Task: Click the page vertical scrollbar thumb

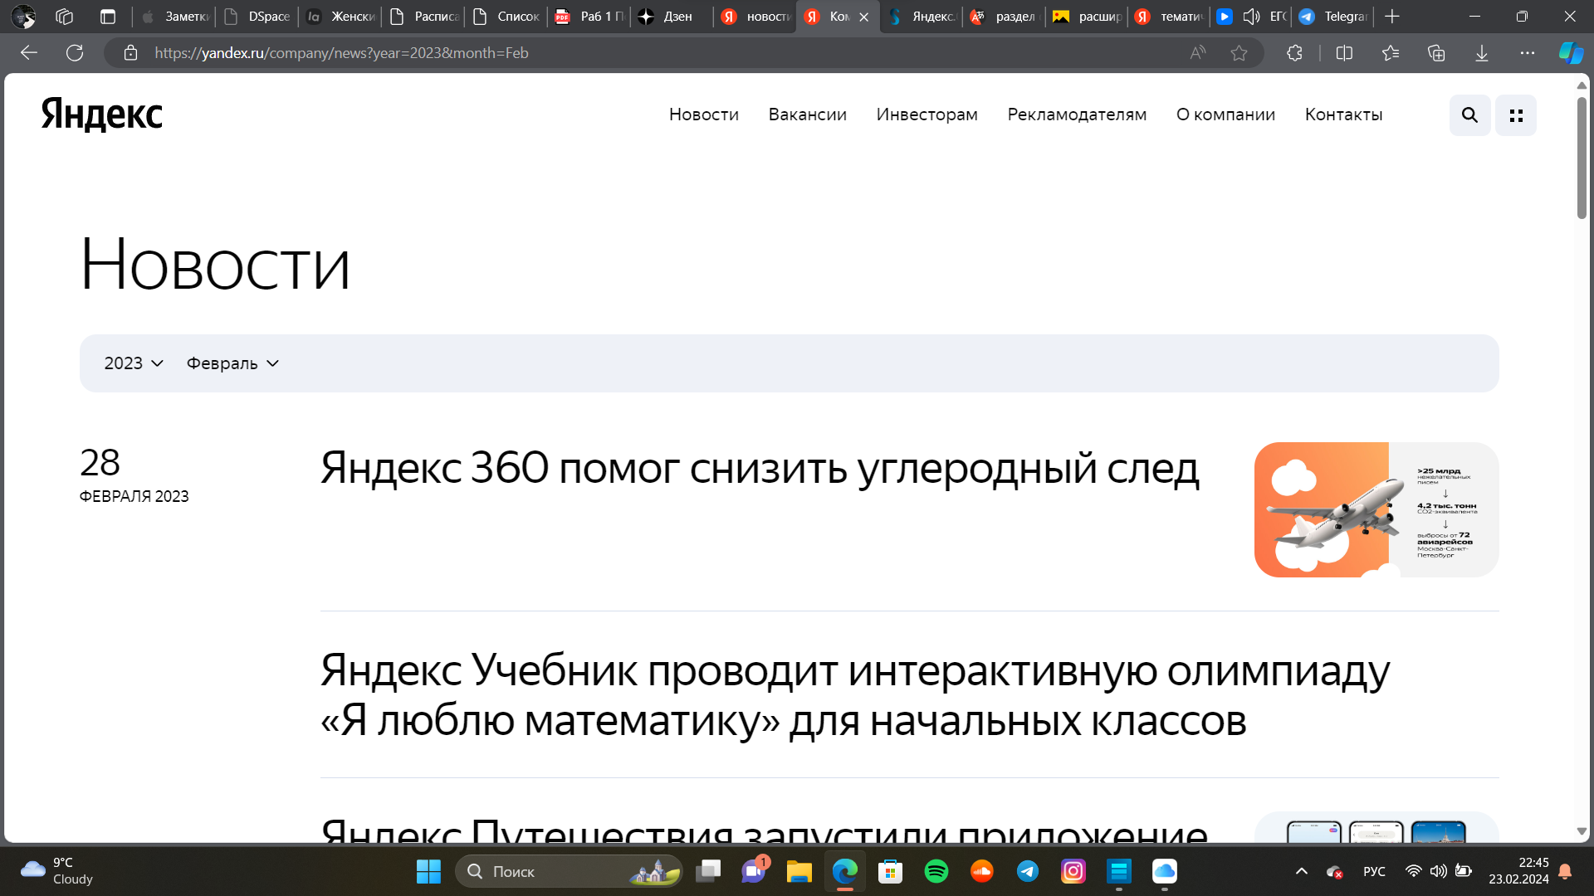Action: coord(1582,158)
